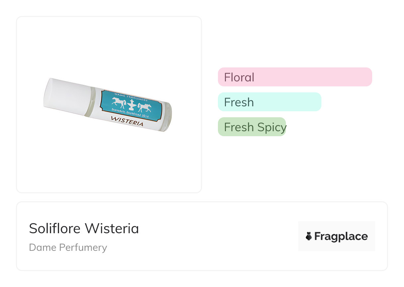Click the Fragplace perfume bottle logo icon
The height and width of the screenshot is (287, 404).
click(x=309, y=236)
